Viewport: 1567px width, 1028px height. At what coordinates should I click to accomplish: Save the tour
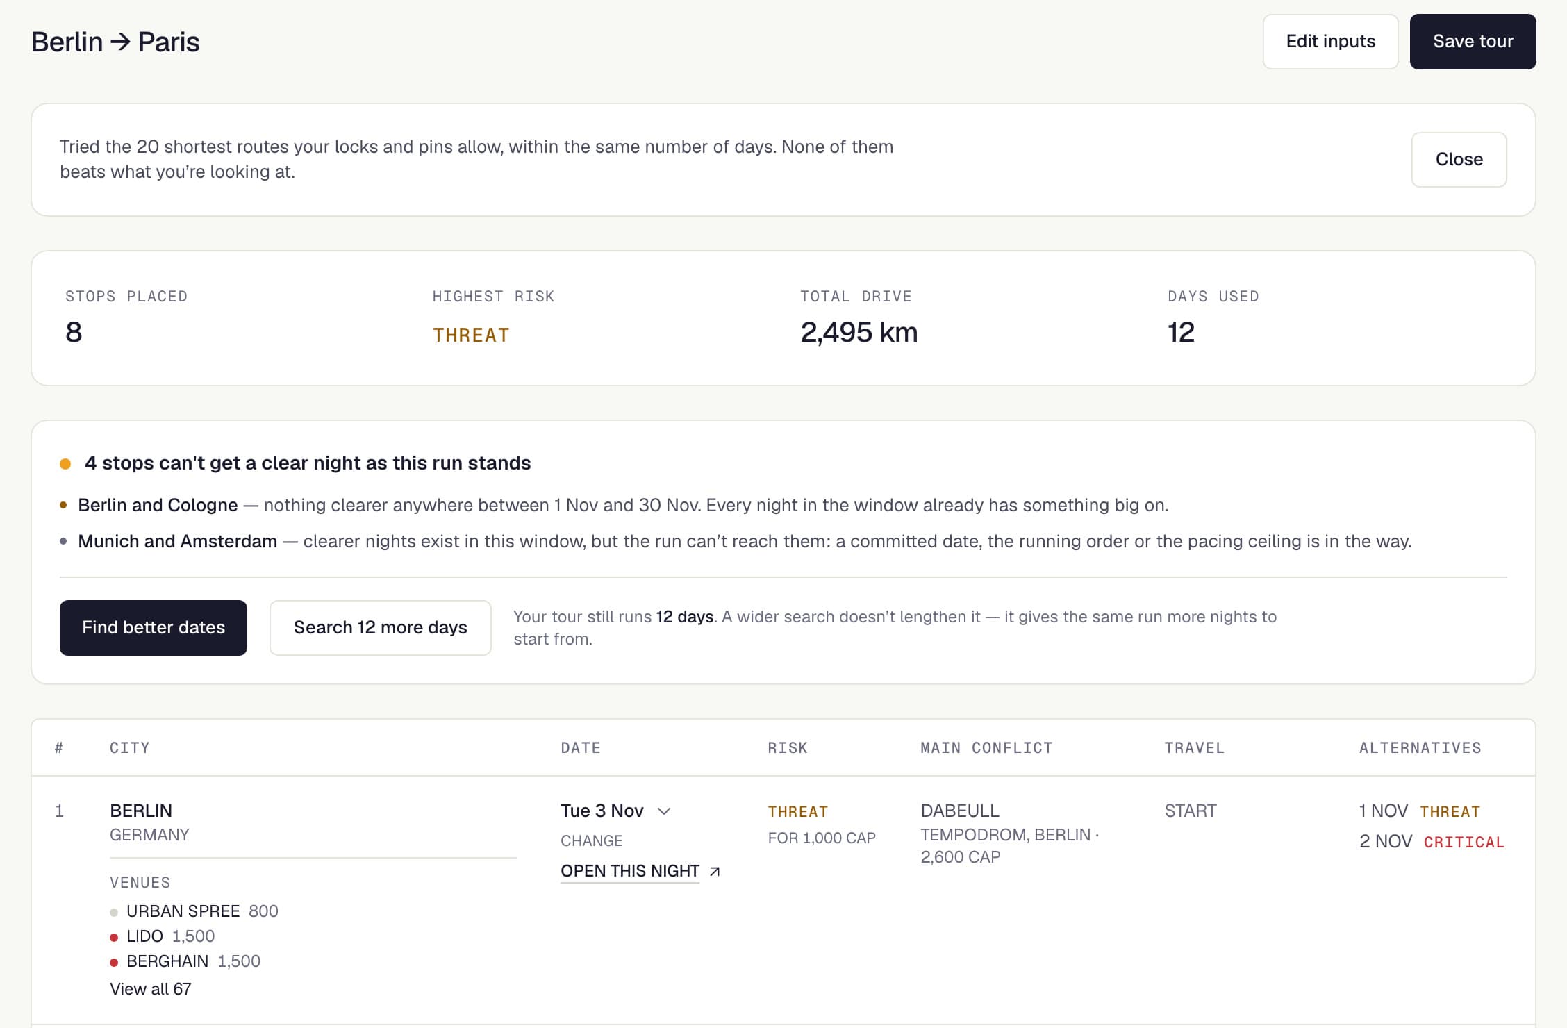pyautogui.click(x=1473, y=42)
